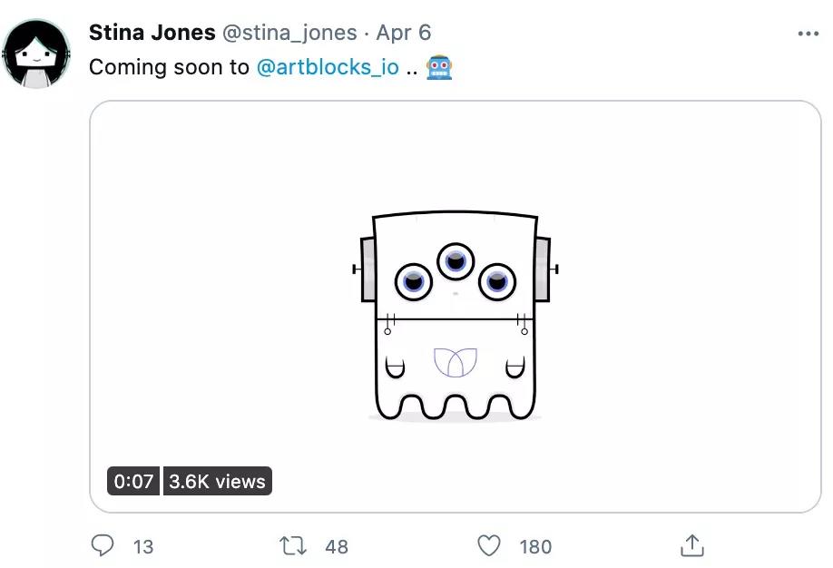Open the tweet's more options ellipsis menu
Viewport: 833px width, 568px height.
[808, 34]
